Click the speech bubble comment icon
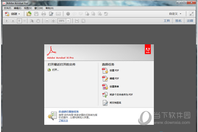The width and height of the screenshot is (198, 132). coord(75,14)
